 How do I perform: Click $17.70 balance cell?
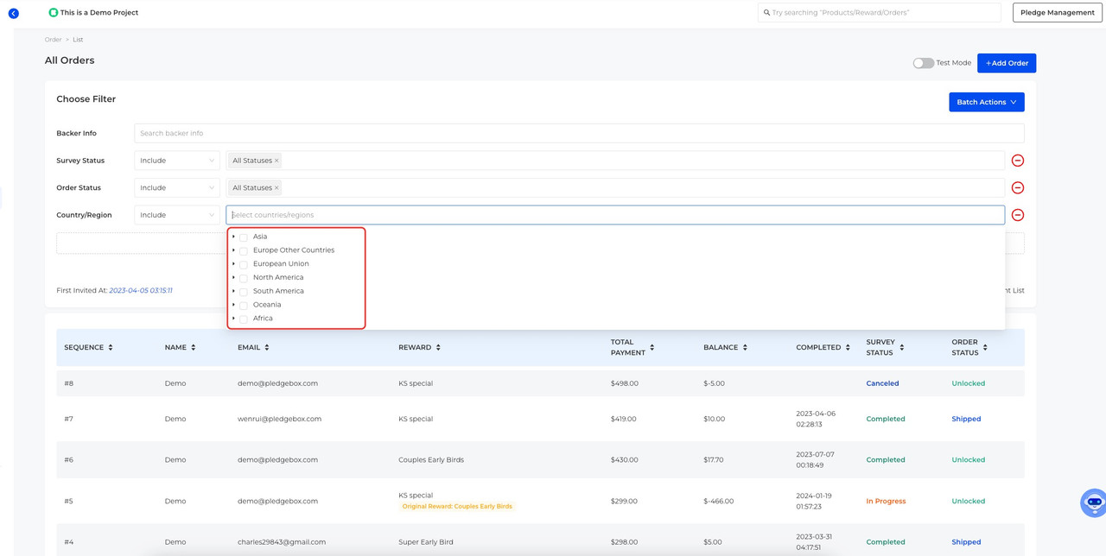pos(714,460)
